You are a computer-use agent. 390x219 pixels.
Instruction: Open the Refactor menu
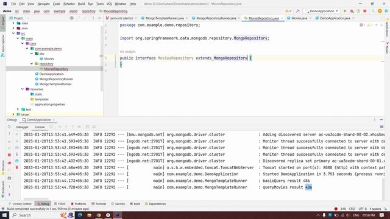69,4
